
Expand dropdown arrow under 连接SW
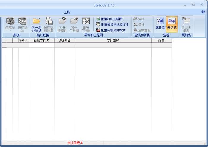[10, 31]
